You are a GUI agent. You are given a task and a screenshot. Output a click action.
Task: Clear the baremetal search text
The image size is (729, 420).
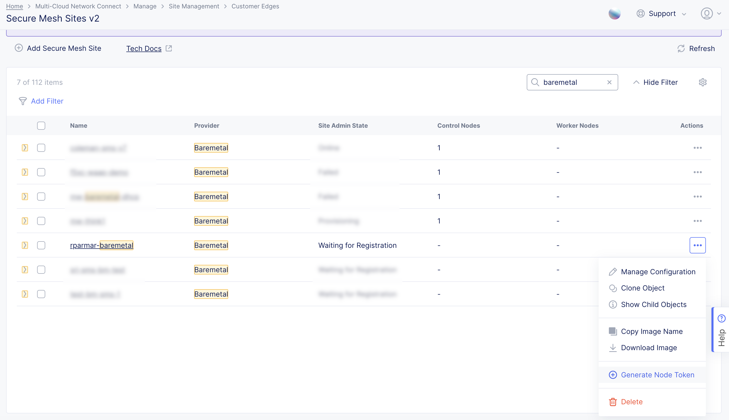pos(609,82)
